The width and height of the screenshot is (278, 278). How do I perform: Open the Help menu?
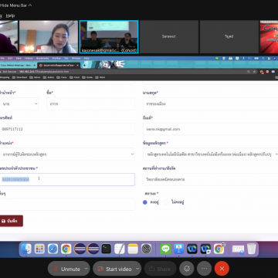coord(10,15)
